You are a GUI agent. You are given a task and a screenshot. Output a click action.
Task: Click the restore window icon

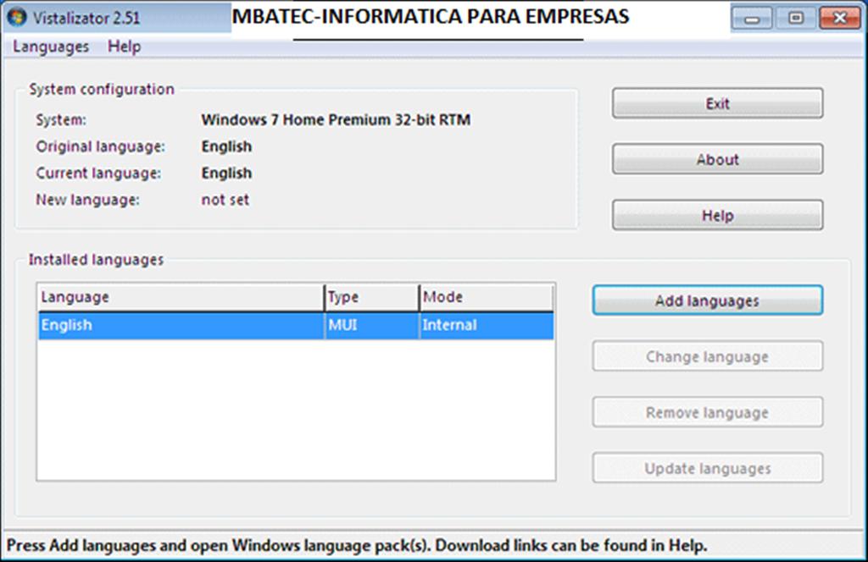(x=795, y=17)
